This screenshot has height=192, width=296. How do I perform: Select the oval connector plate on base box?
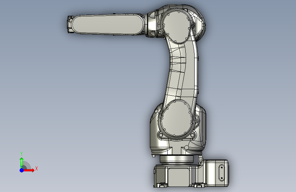222,173
